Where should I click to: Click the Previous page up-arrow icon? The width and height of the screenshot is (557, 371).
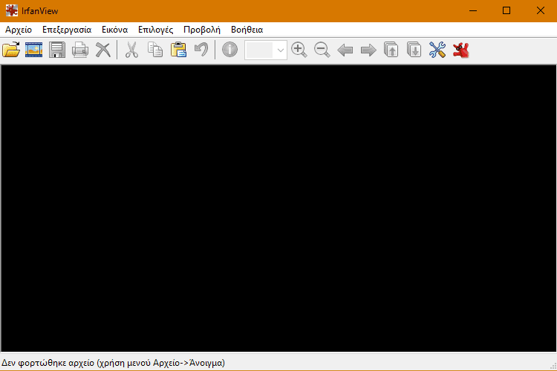tap(391, 50)
